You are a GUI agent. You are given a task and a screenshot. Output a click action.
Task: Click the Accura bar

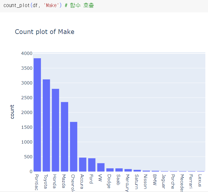(83, 165)
